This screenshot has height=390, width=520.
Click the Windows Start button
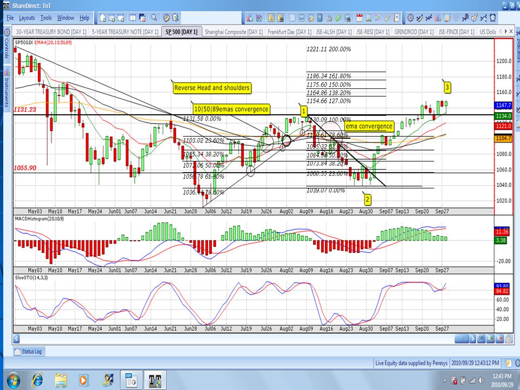click(12, 380)
